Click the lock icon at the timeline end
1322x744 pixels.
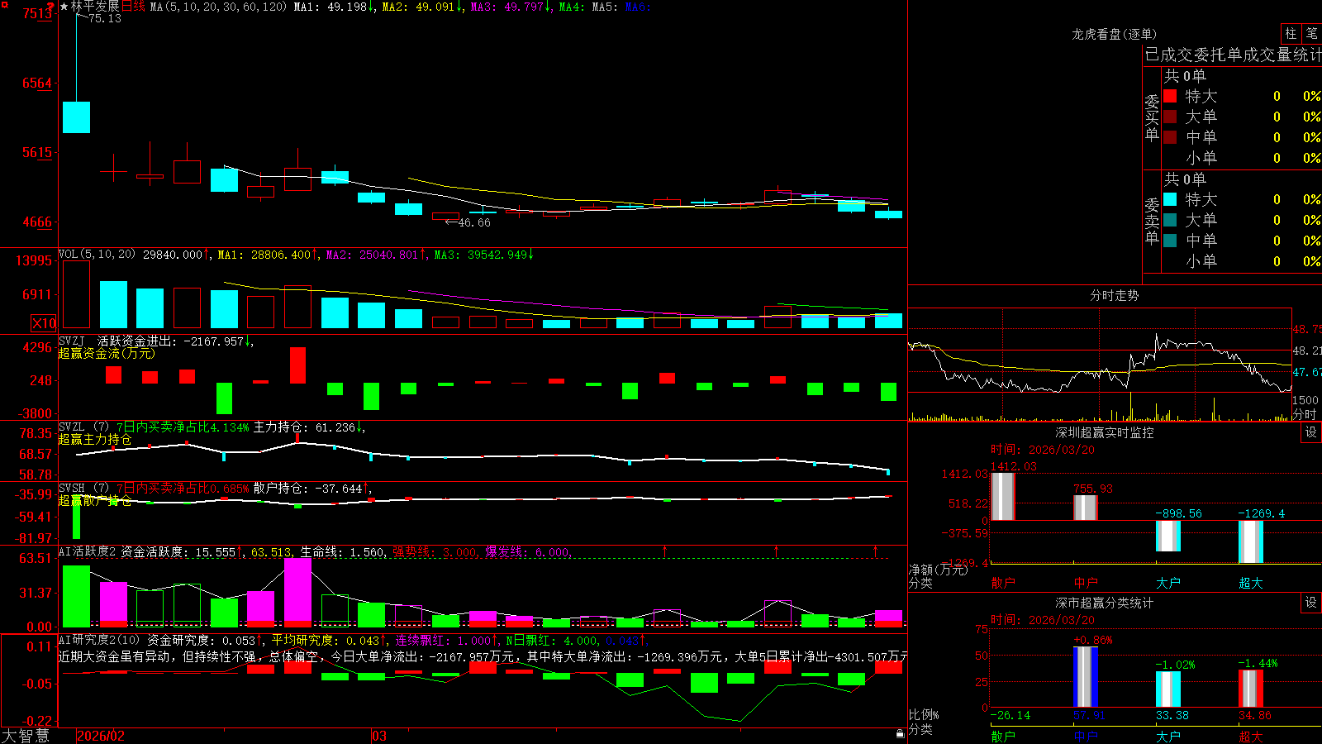(x=900, y=733)
